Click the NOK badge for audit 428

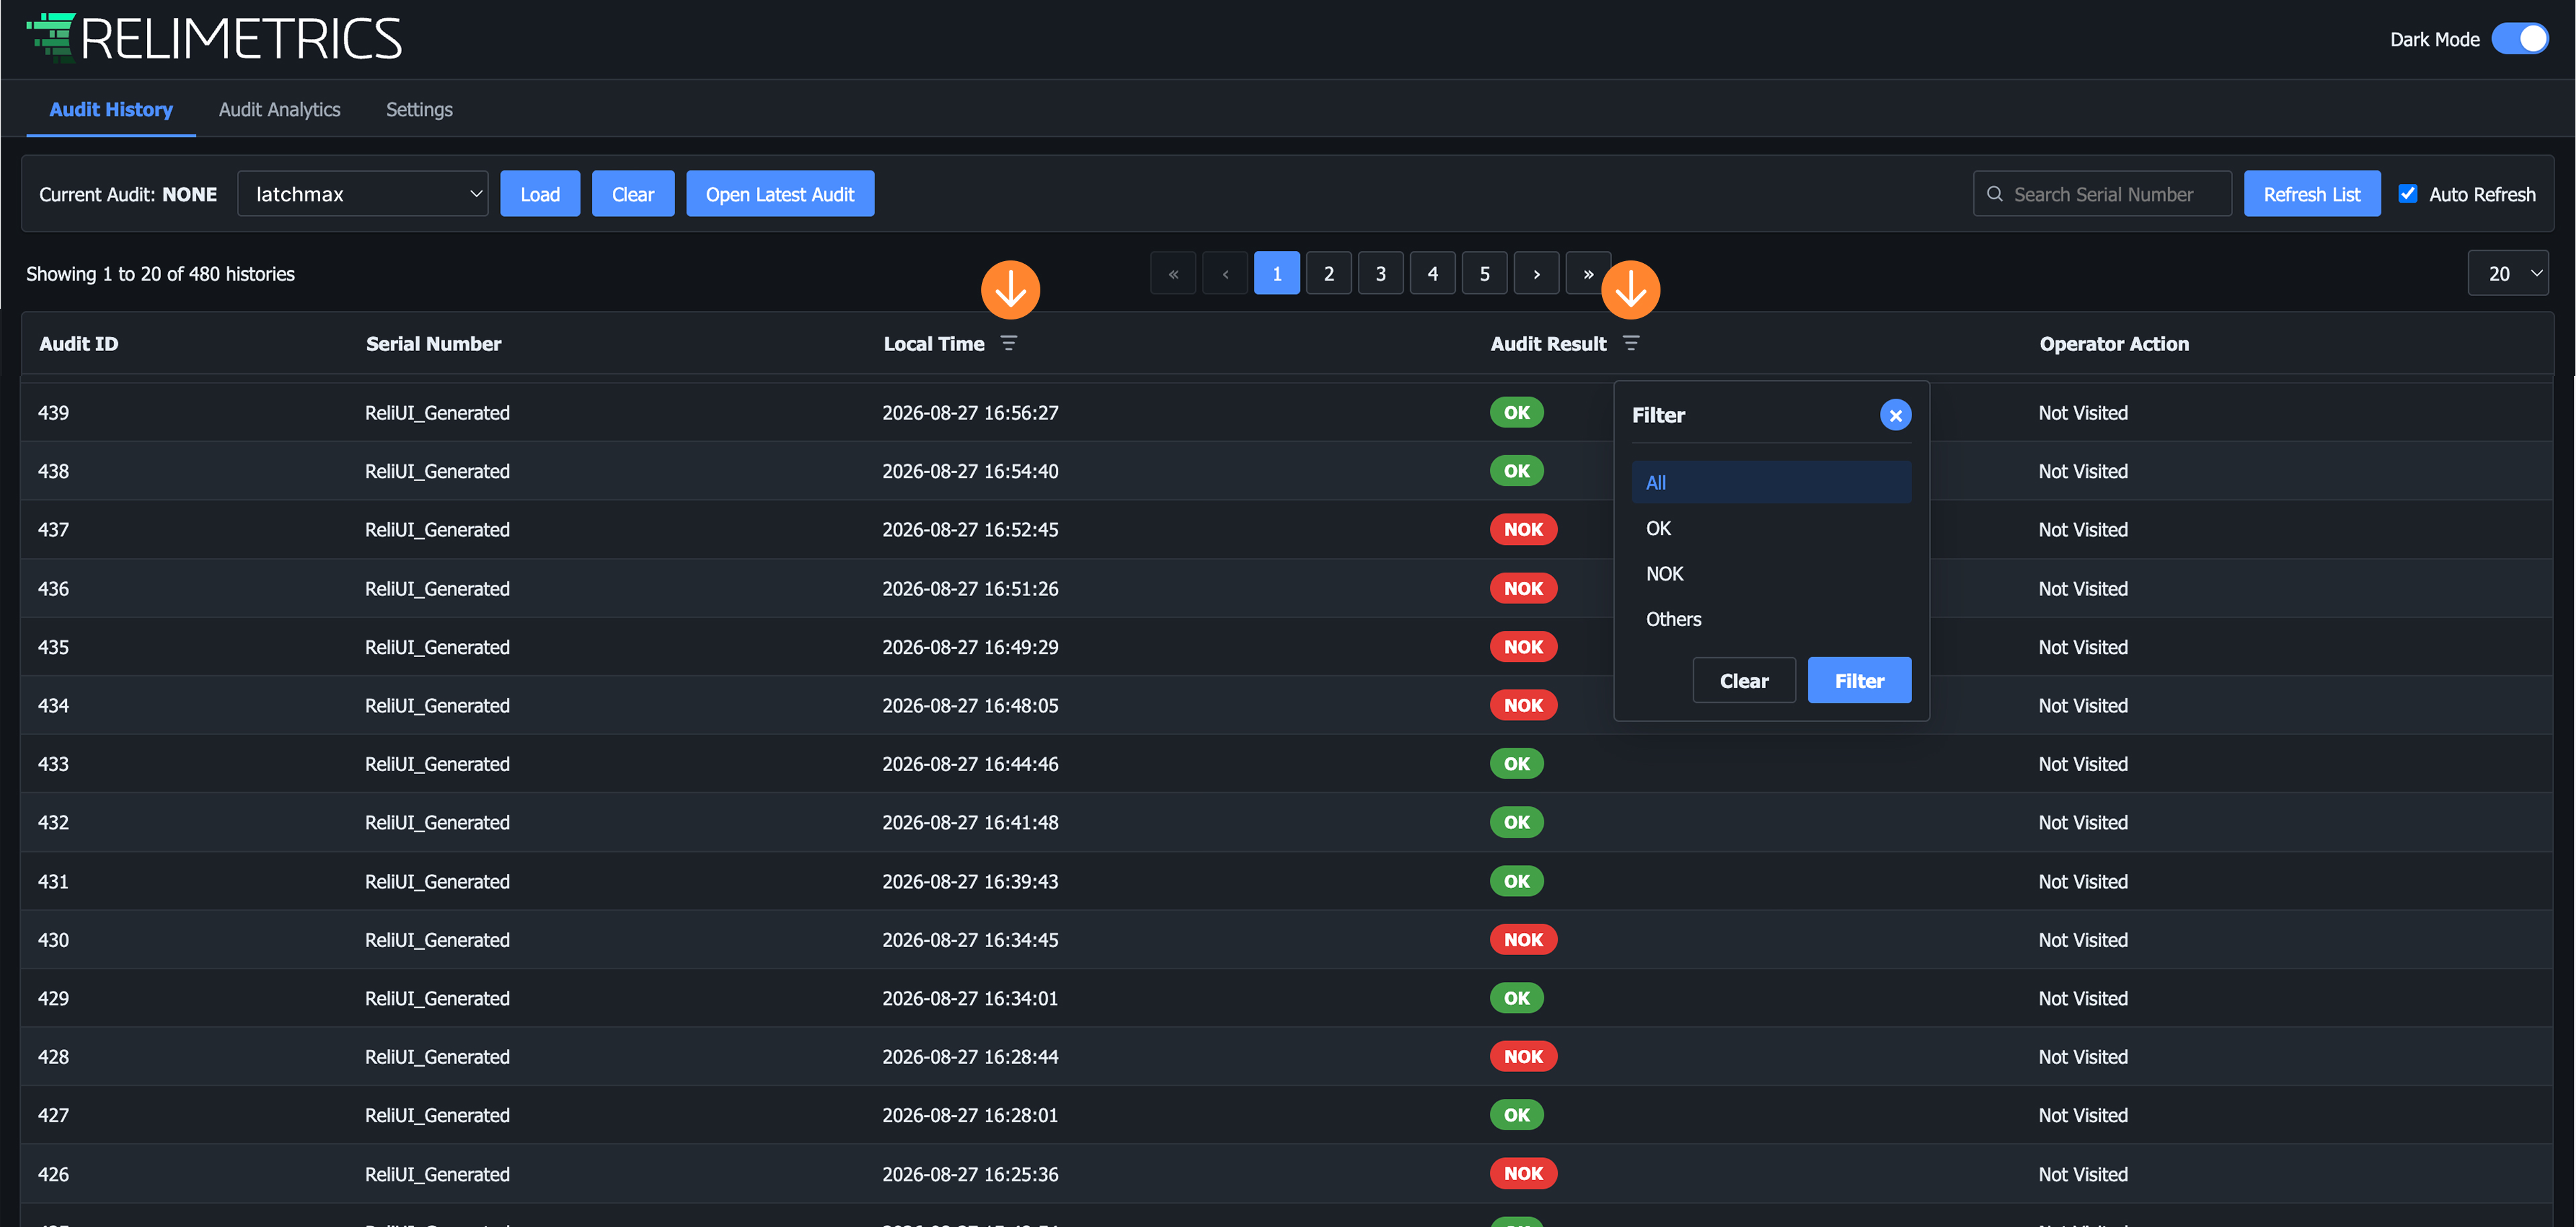pyautogui.click(x=1523, y=1057)
